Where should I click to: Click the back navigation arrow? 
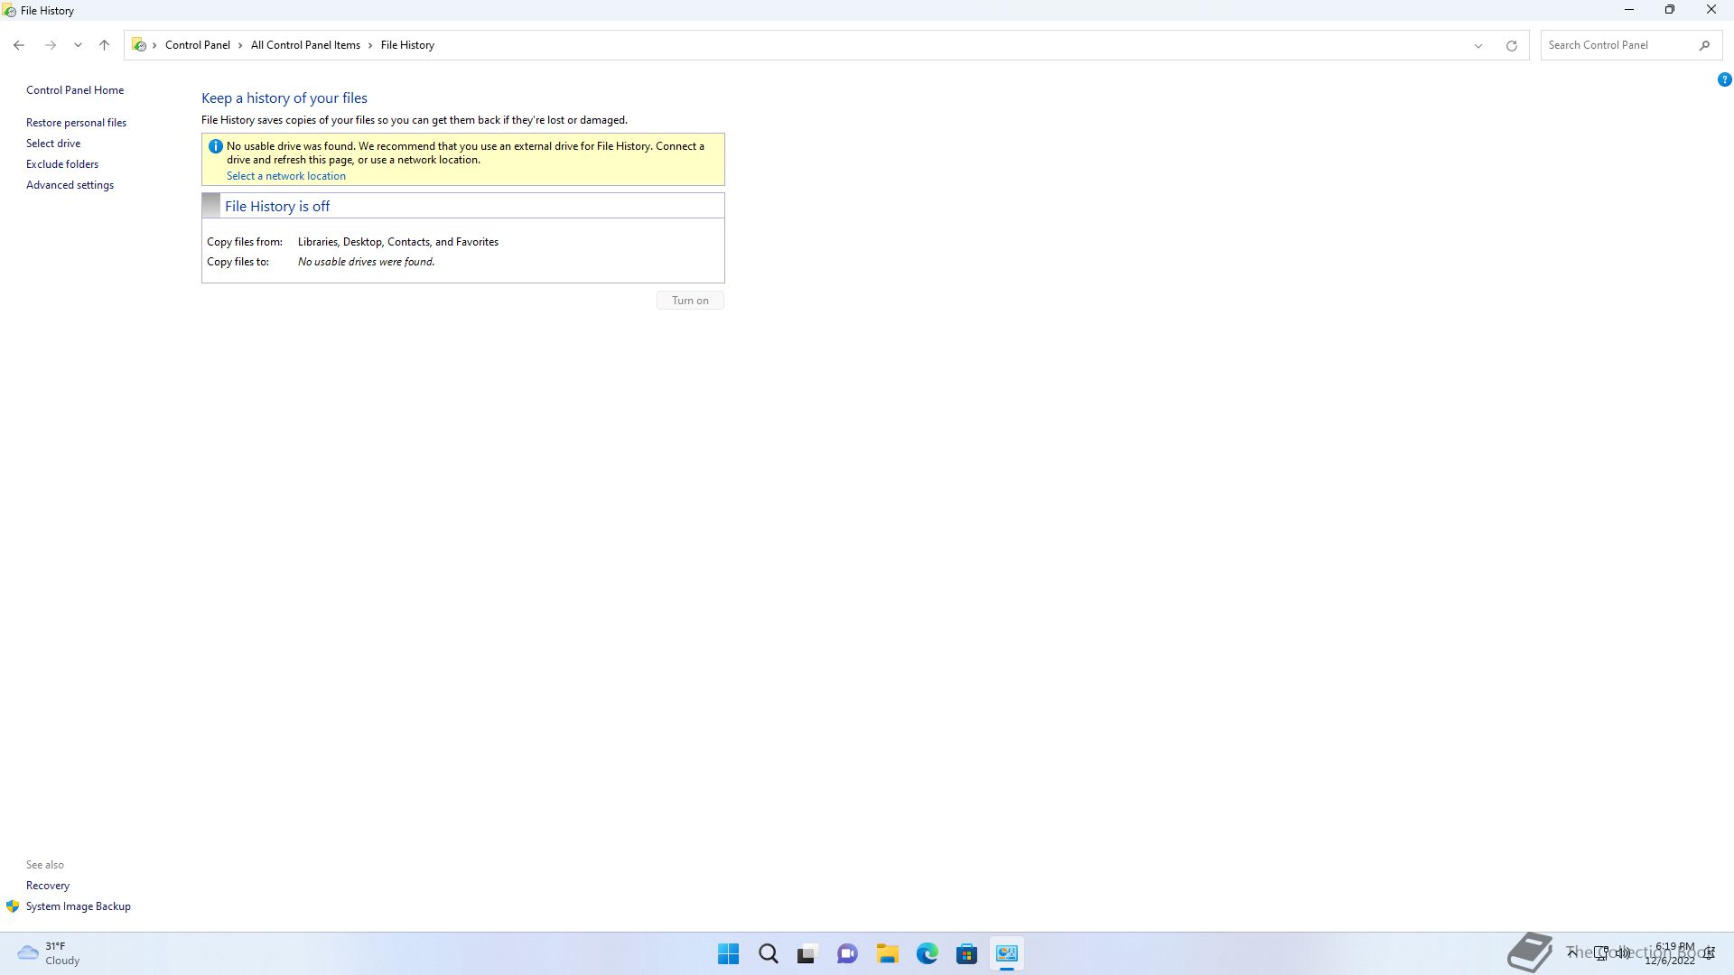19,45
